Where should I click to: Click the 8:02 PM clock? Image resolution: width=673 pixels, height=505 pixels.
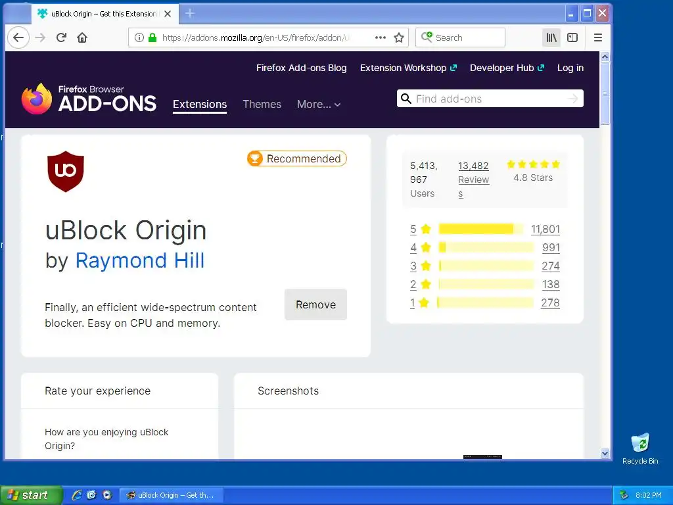649,495
